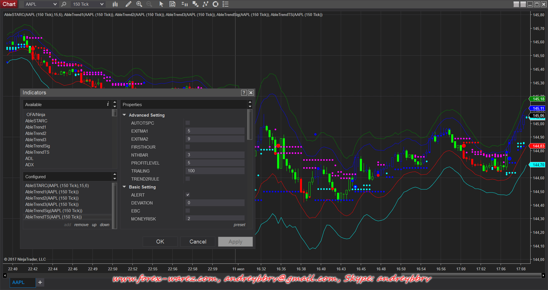Image resolution: width=548 pixels, height=290 pixels.
Task: Open the 150 Tick interval dropdown
Action: [x=88, y=4]
